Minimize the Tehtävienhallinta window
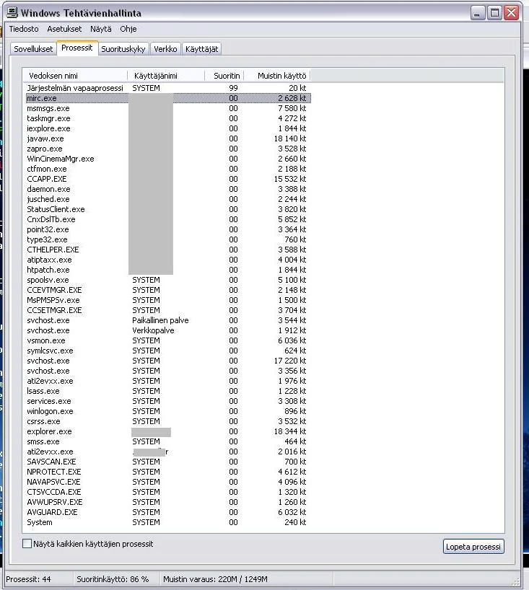This screenshot has width=529, height=590. [478, 12]
